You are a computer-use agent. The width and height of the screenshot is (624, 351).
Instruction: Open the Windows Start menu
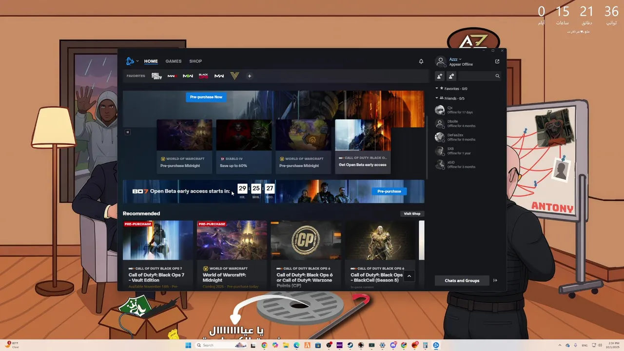tap(188, 345)
